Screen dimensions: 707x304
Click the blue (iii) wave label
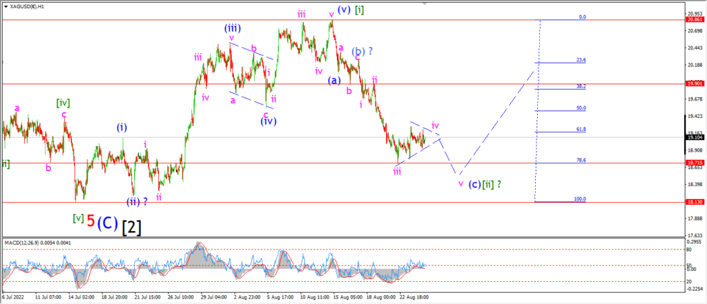[232, 28]
